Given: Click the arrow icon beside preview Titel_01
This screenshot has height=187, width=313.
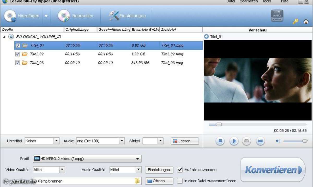Looking at the screenshot, I should point(206,37).
